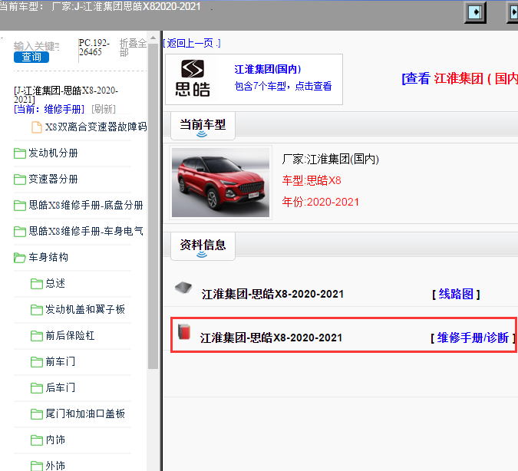Click folder icon beside 变速器分册

click(x=20, y=180)
